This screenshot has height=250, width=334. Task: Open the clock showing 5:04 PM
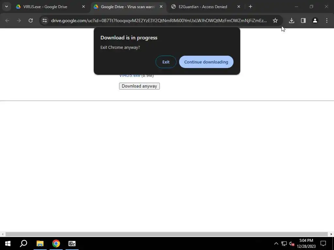click(x=306, y=243)
